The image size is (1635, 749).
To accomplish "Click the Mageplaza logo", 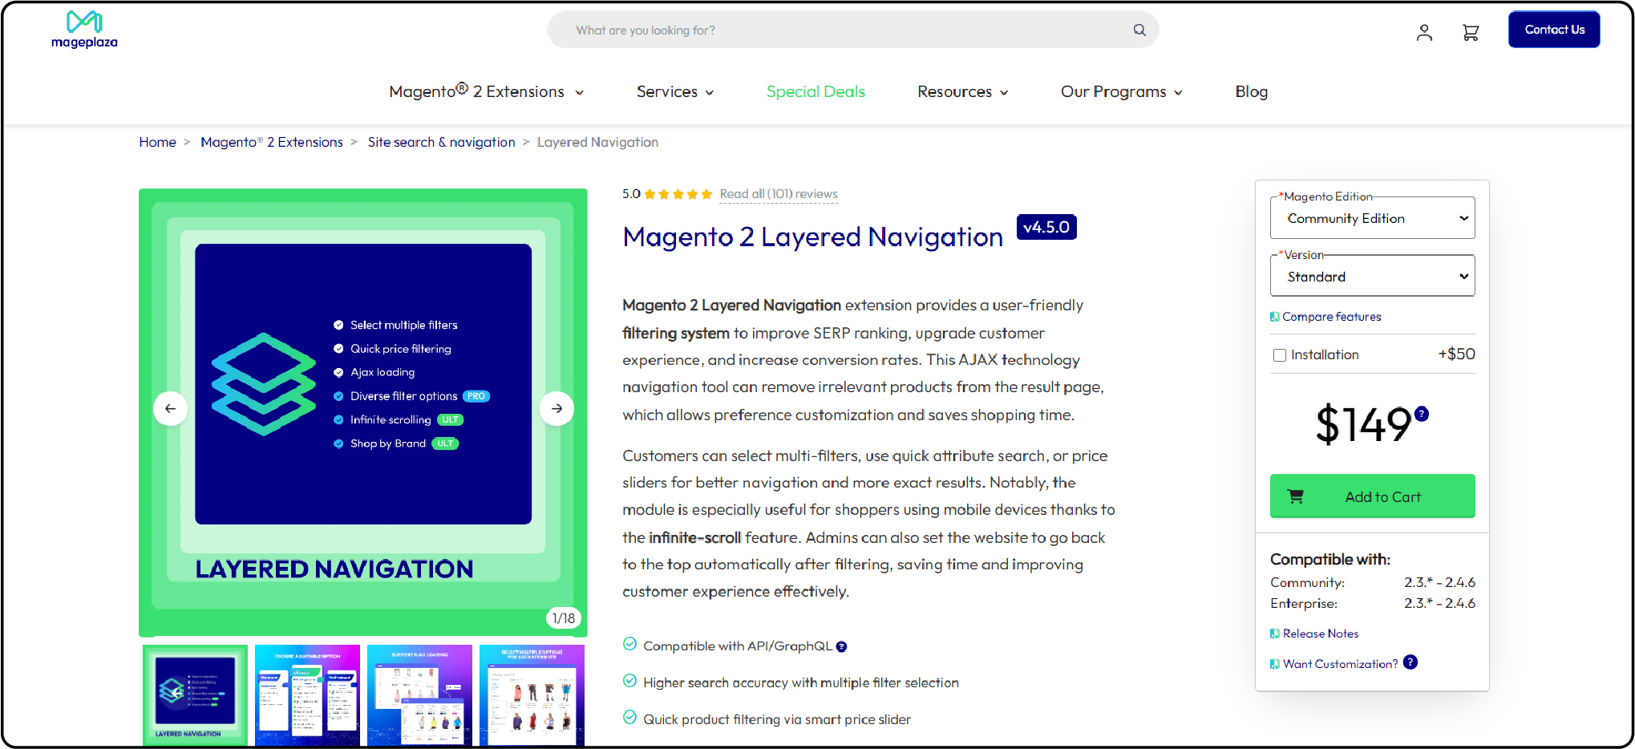I will (x=84, y=30).
